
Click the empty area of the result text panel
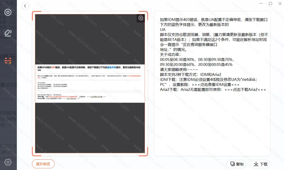tap(212, 126)
